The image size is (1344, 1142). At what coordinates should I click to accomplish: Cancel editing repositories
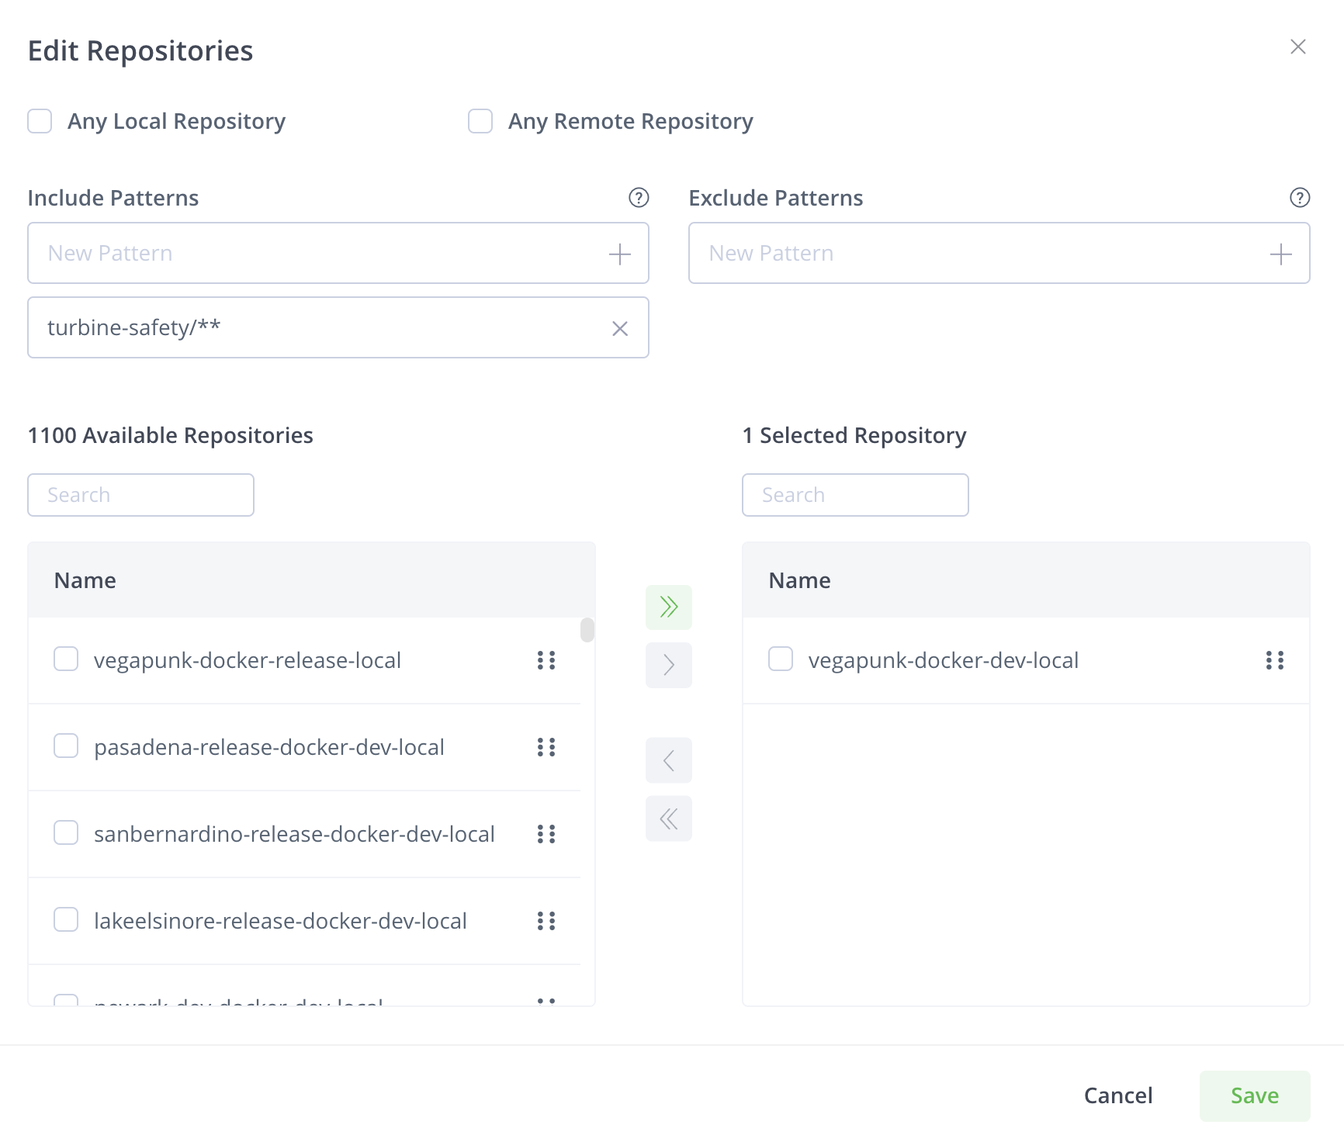pyautogui.click(x=1117, y=1095)
